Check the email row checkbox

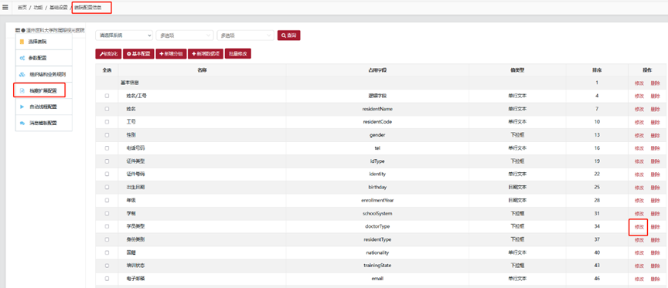point(107,278)
